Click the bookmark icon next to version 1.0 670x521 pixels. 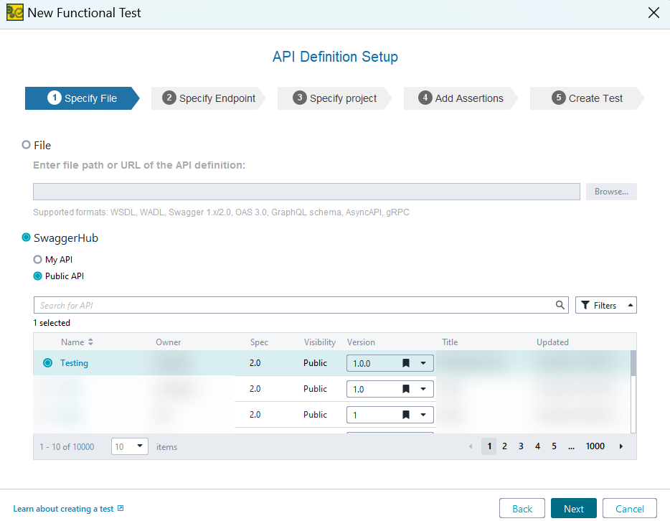coord(406,388)
